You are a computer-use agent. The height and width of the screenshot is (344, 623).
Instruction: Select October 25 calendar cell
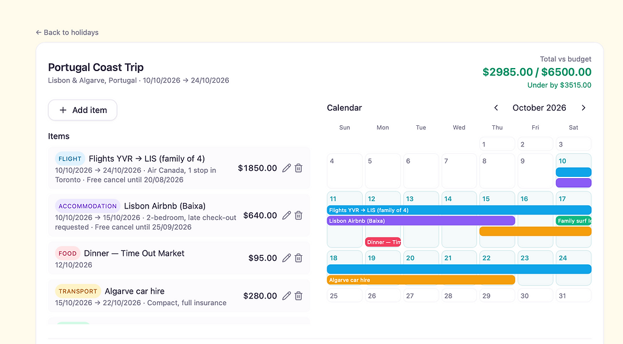(x=344, y=295)
